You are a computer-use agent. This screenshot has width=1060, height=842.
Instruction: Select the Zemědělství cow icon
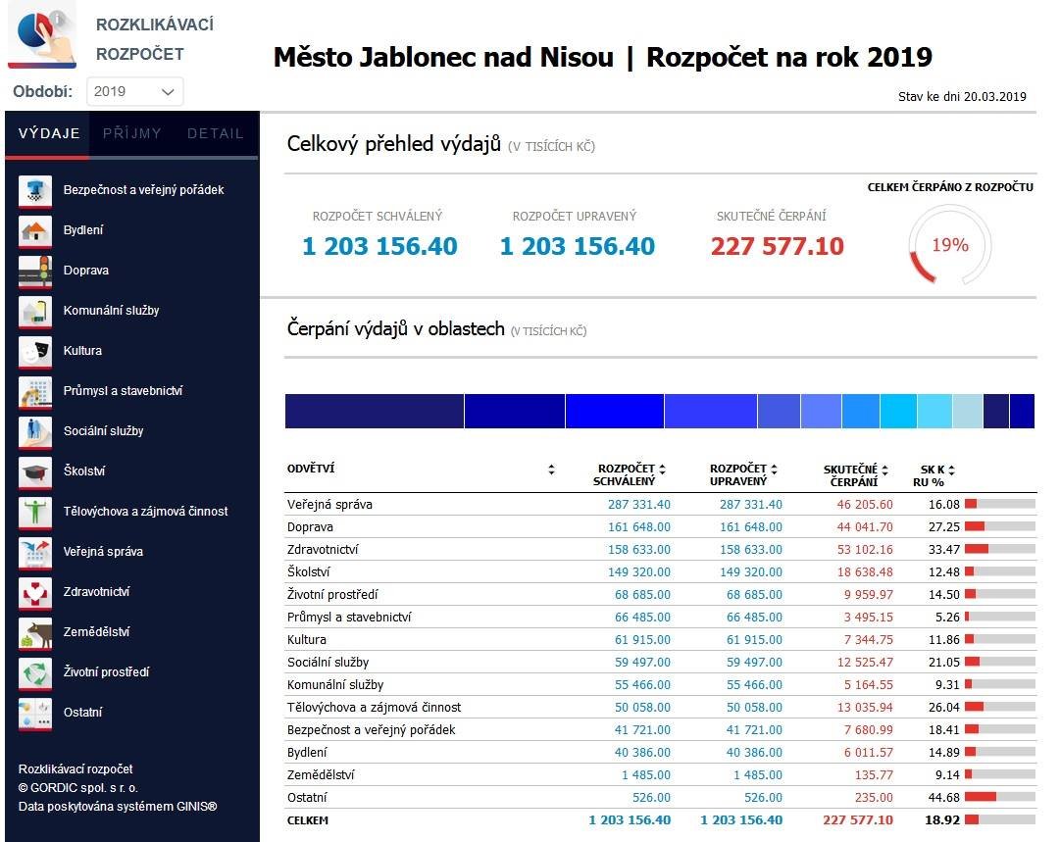[x=35, y=632]
